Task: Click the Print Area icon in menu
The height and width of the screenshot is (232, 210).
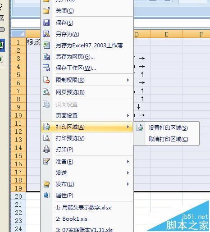Action: click(x=46, y=127)
